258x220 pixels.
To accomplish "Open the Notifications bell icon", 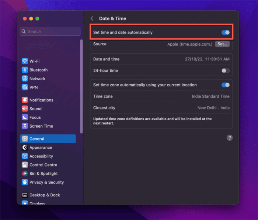I will click(25, 100).
